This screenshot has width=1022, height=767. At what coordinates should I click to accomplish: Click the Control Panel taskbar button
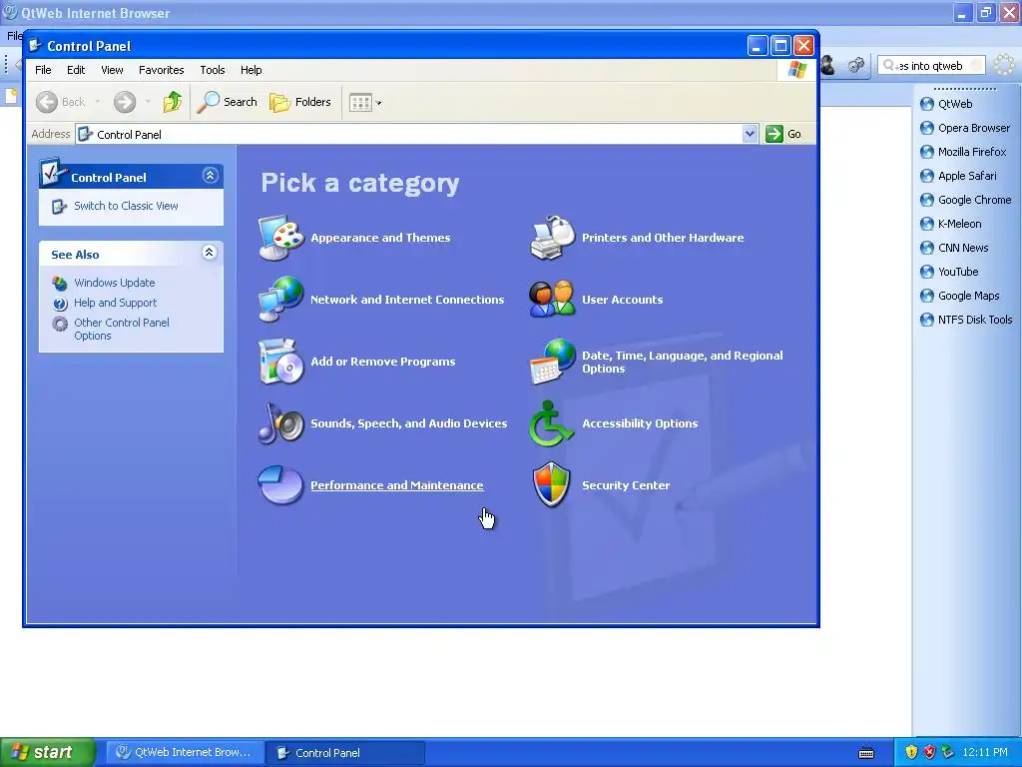(x=345, y=753)
